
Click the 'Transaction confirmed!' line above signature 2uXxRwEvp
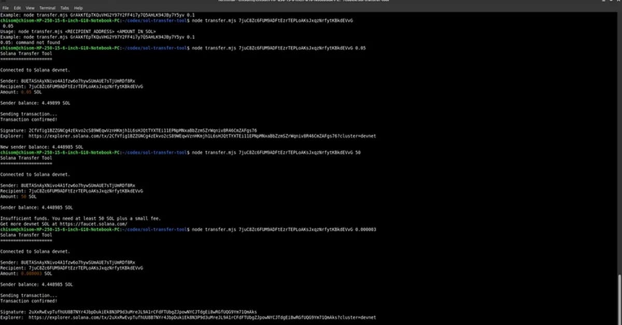click(29, 301)
